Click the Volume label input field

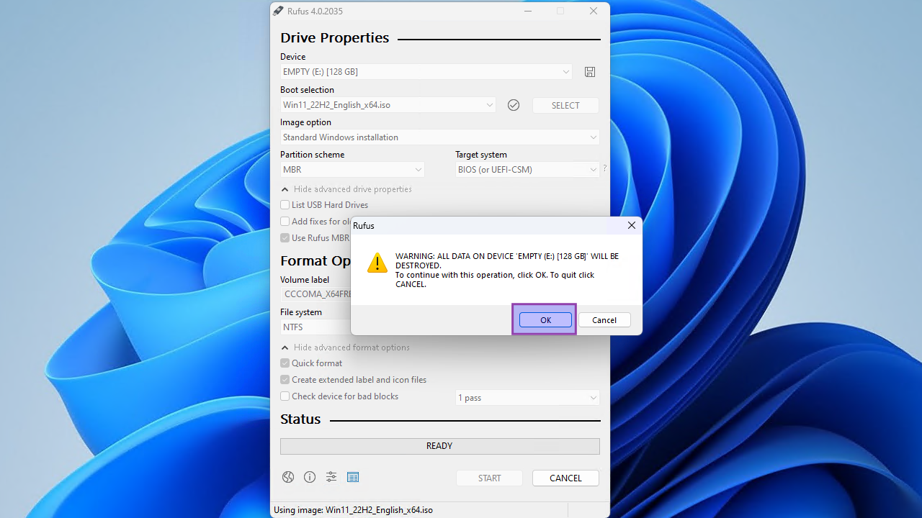[316, 294]
